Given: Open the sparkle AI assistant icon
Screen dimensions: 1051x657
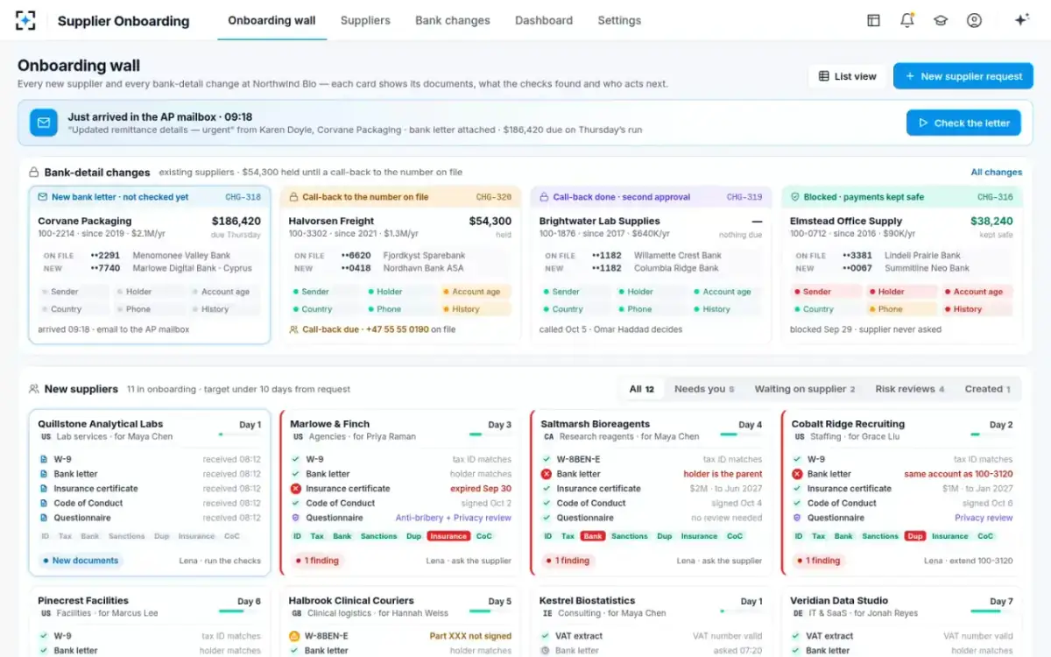Looking at the screenshot, I should (x=1021, y=20).
